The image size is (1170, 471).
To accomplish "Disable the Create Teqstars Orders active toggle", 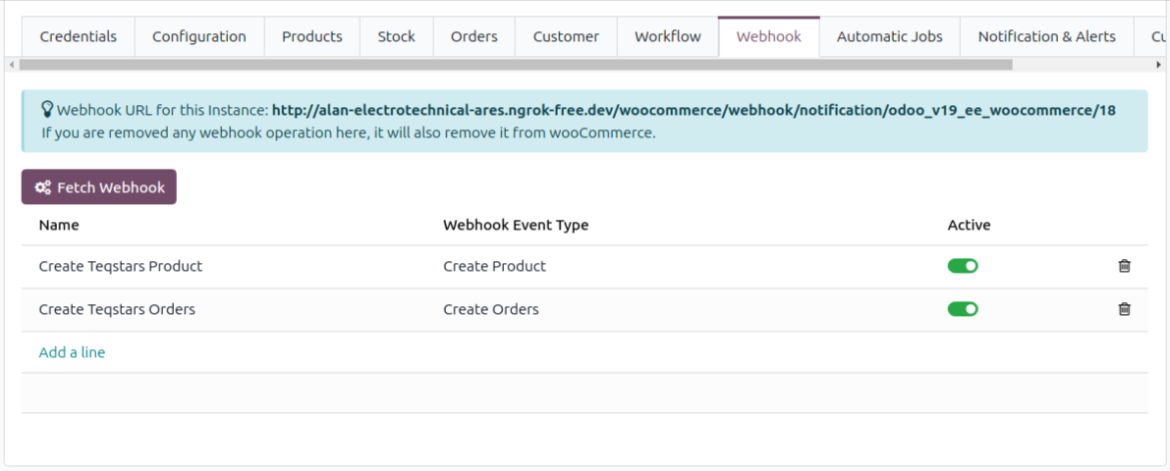I will coord(963,309).
